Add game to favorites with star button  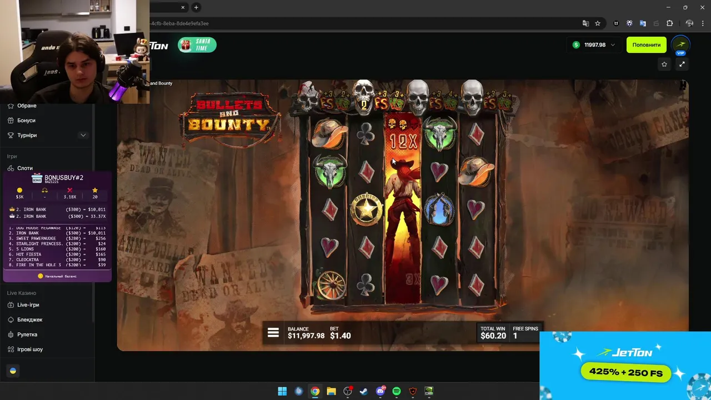point(664,64)
